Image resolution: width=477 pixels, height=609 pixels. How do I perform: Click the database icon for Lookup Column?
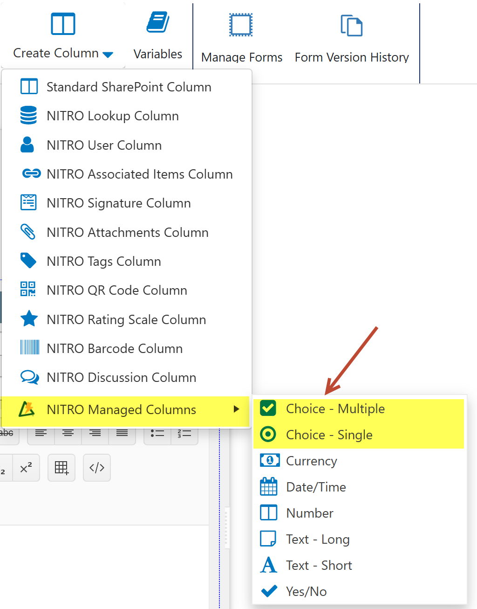pos(28,115)
